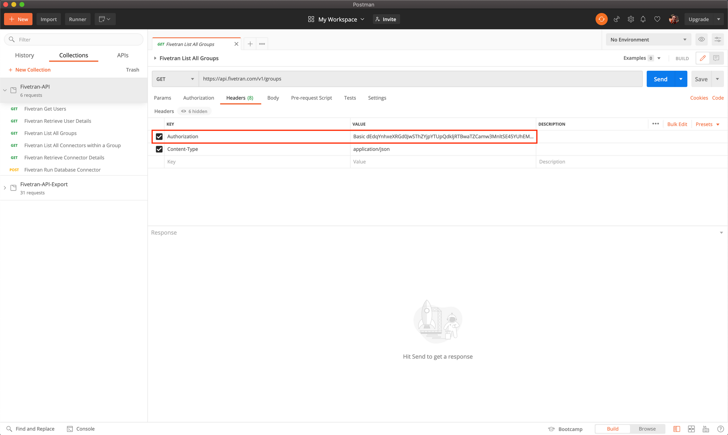Screen dimensions: 728x435
Task: Uncheck the Authorization header checkbox
Action: 159,137
